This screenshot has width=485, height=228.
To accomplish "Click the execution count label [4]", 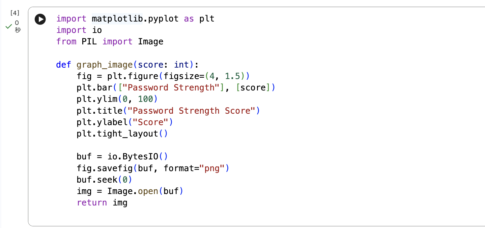I will coord(15,12).
